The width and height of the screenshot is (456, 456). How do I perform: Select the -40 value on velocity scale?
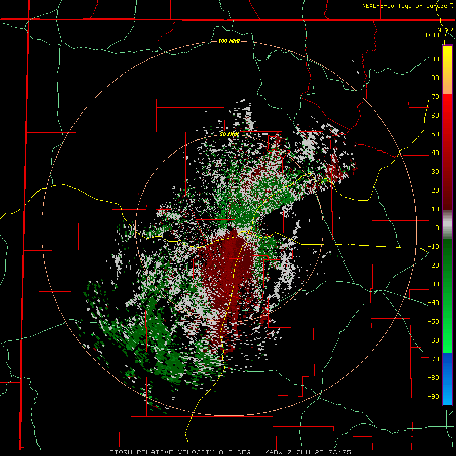tap(433, 303)
